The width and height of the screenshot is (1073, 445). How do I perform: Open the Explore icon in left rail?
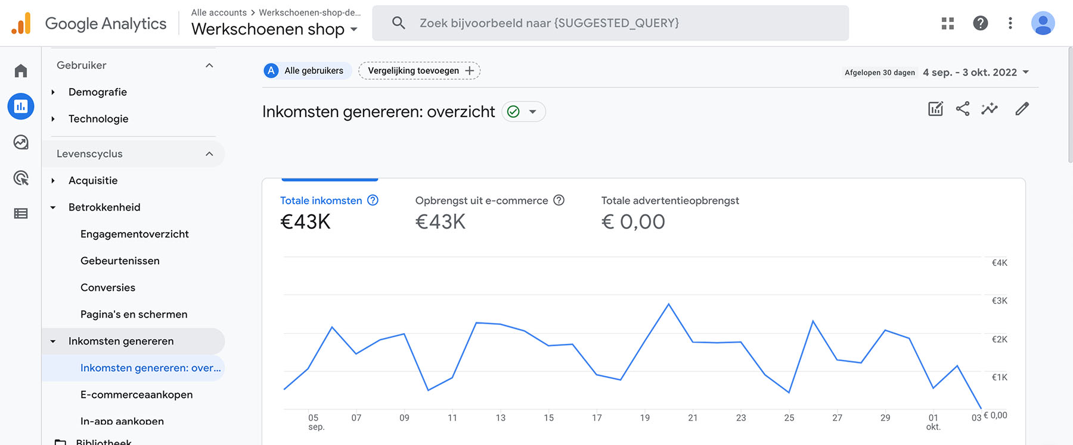(21, 142)
